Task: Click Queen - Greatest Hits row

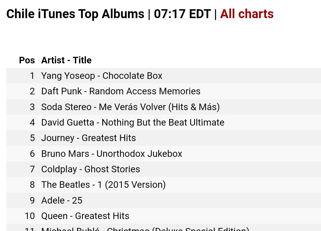Action: tap(85, 216)
